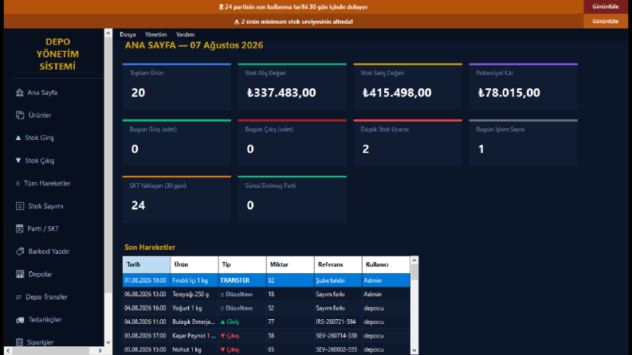Click the Stok Satış Değeri card
Viewport: 632px width, 355px height.
(408, 87)
